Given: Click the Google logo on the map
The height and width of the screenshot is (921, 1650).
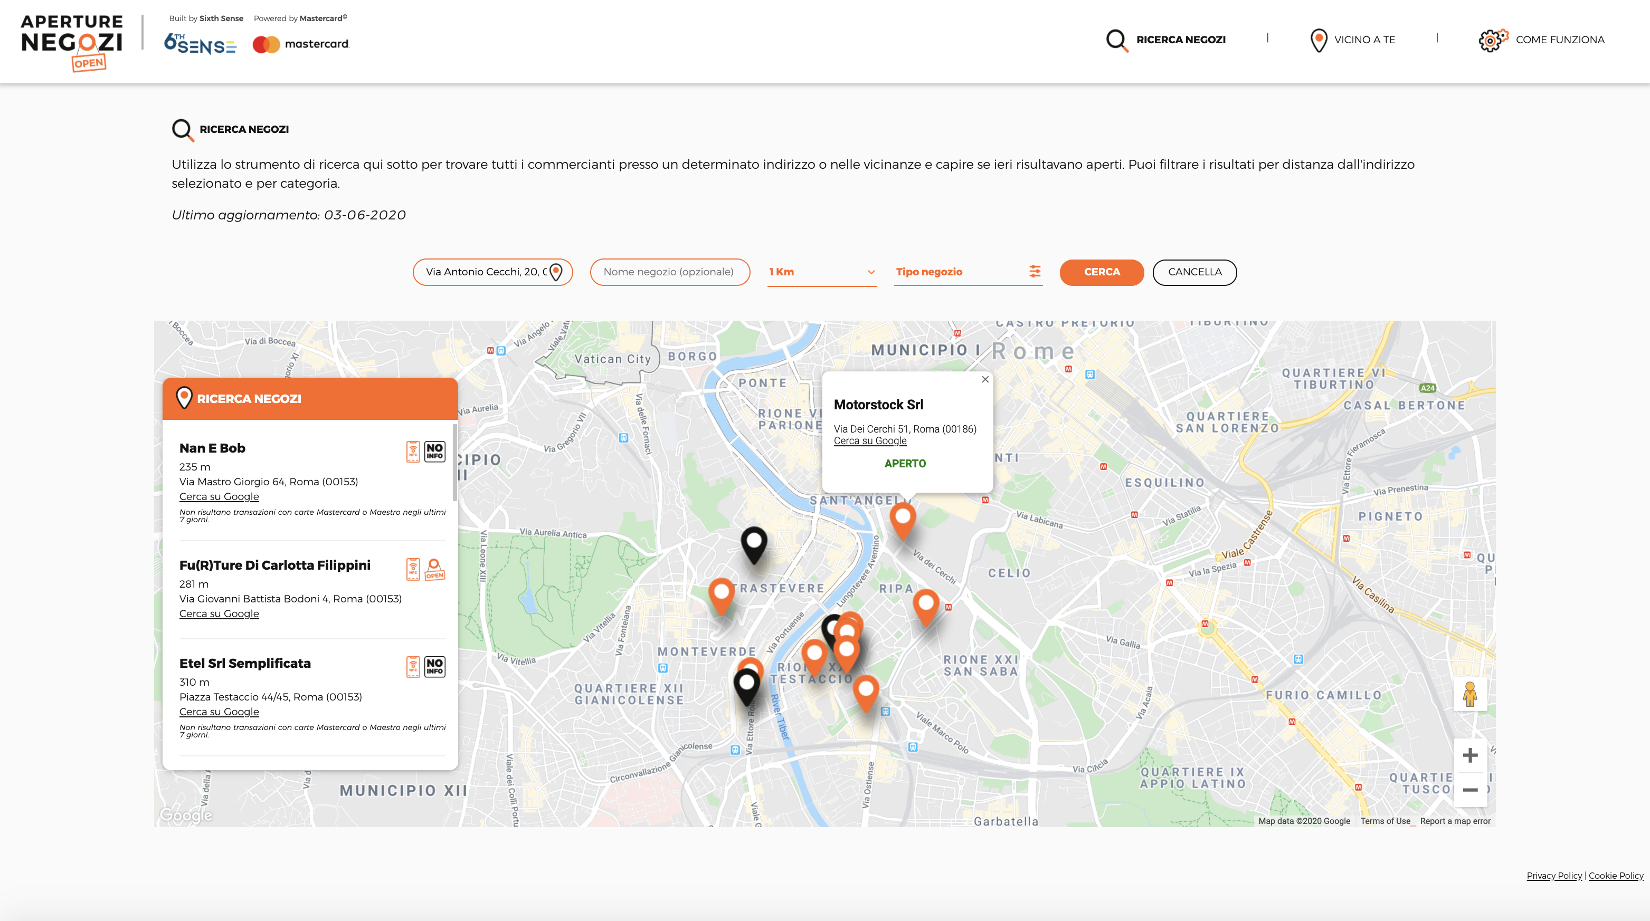Looking at the screenshot, I should [x=186, y=815].
